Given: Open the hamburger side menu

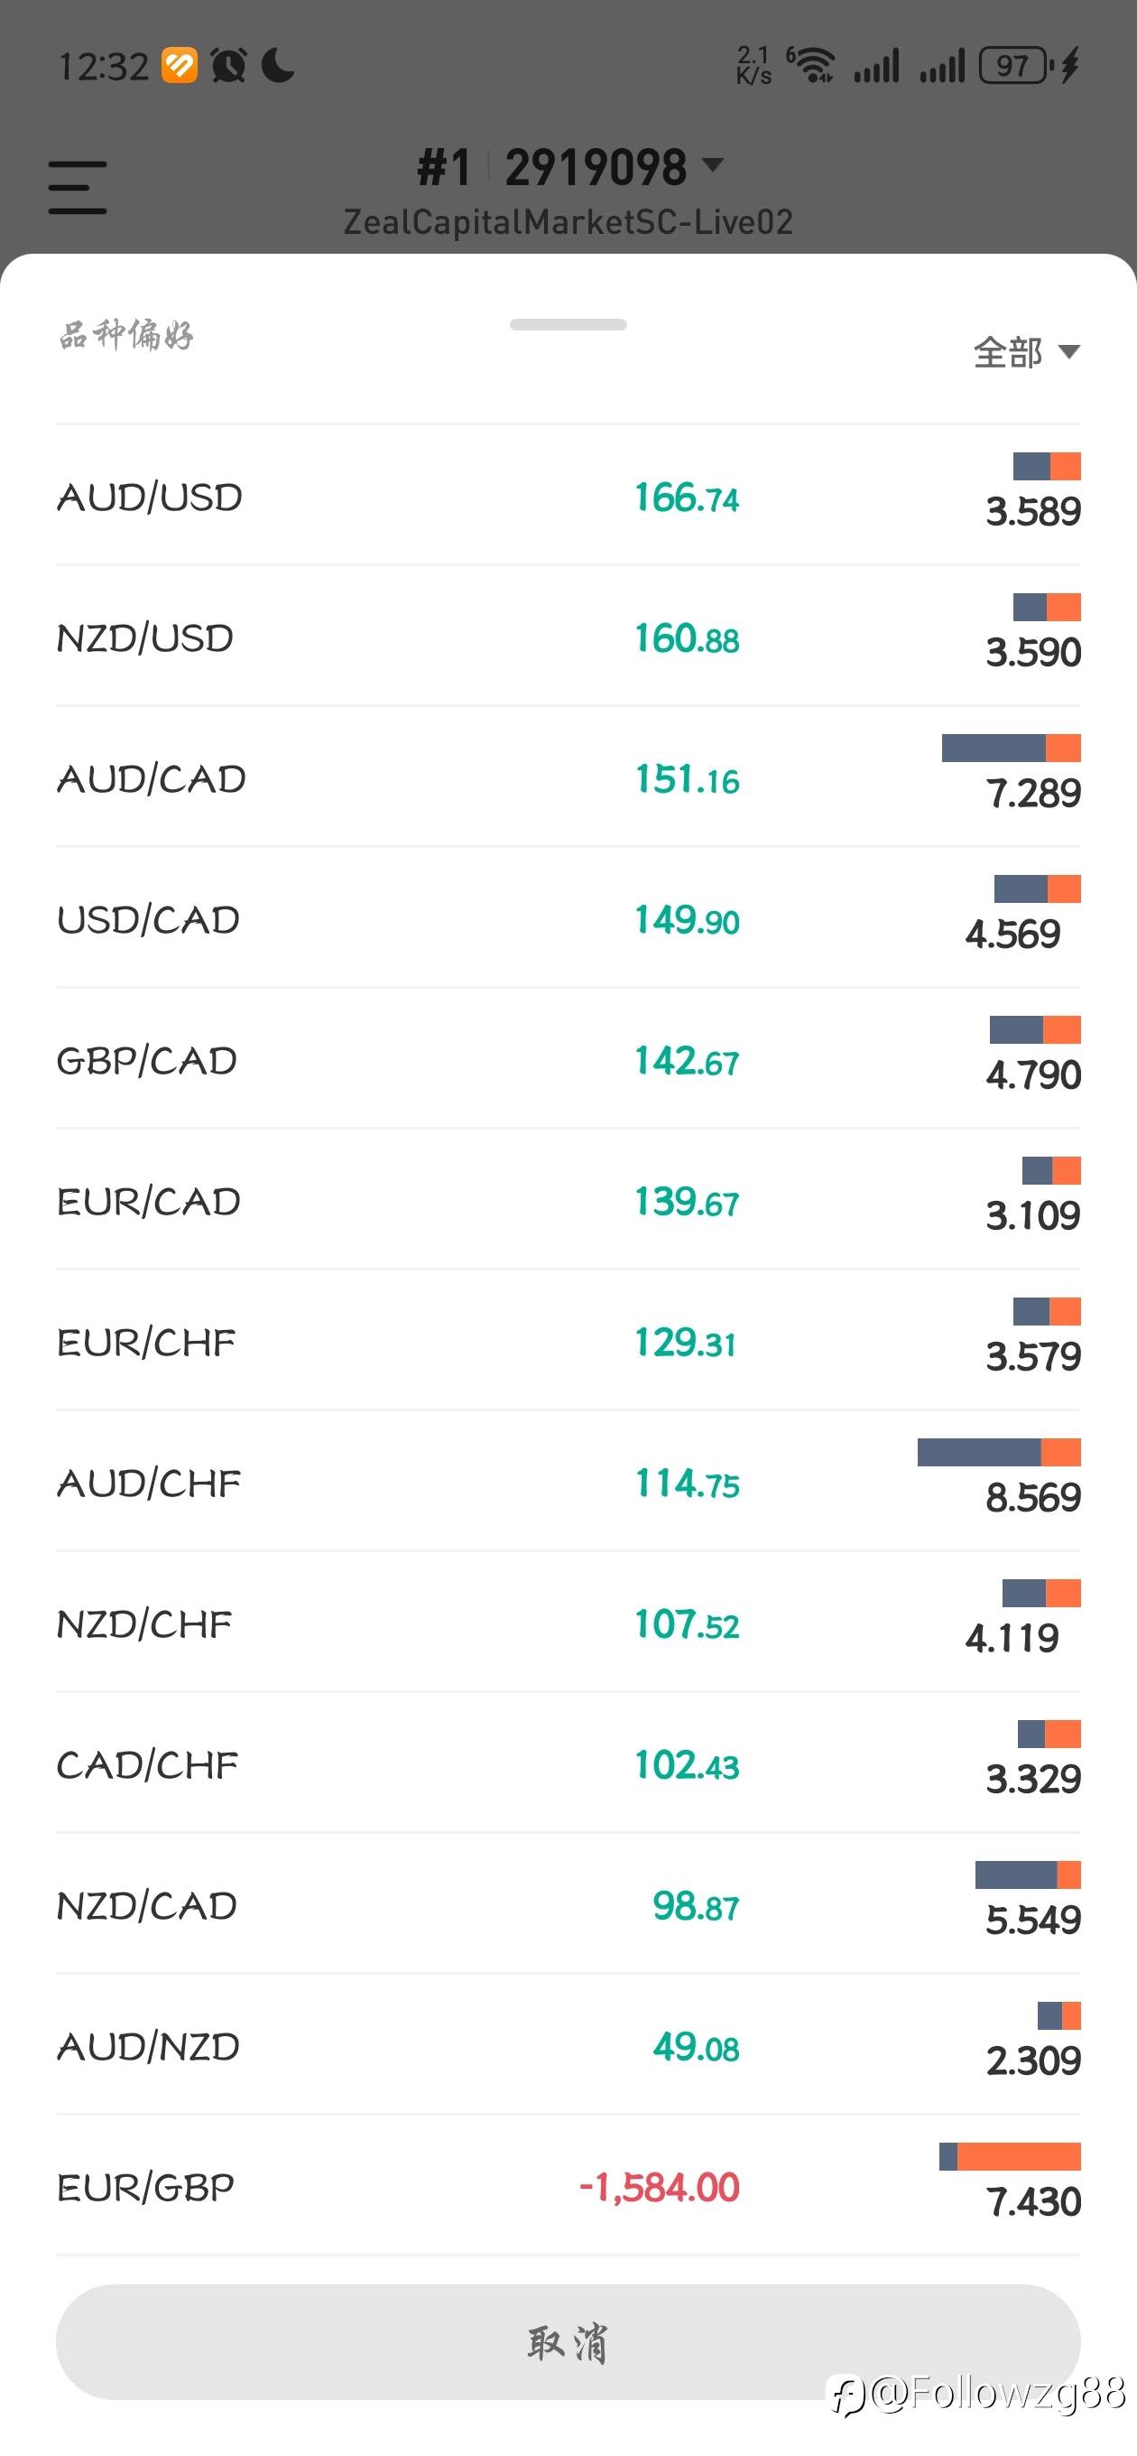Looking at the screenshot, I should (78, 187).
